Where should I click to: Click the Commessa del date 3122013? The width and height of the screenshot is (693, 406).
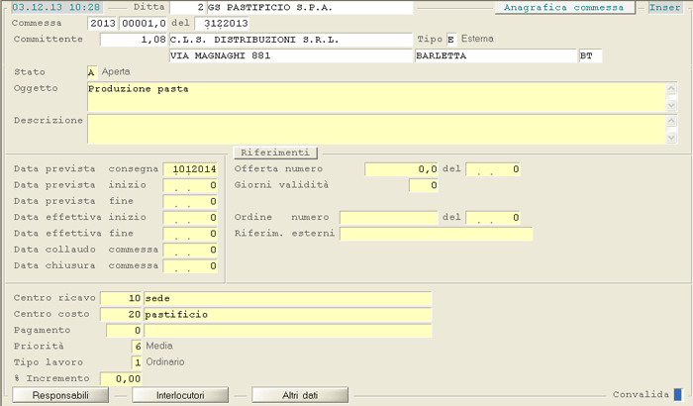222,24
